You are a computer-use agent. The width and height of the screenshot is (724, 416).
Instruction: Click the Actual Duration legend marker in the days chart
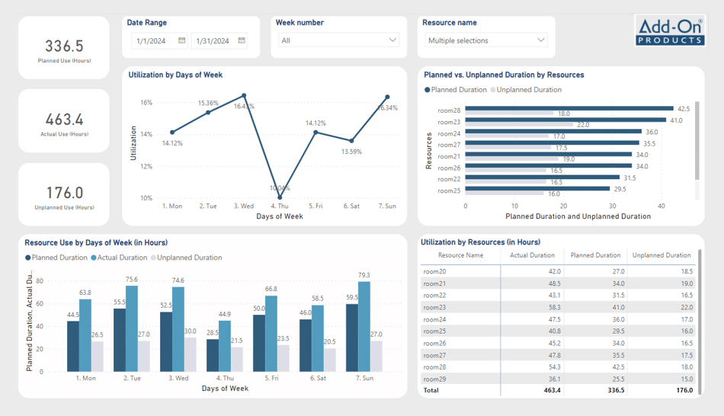[94, 258]
